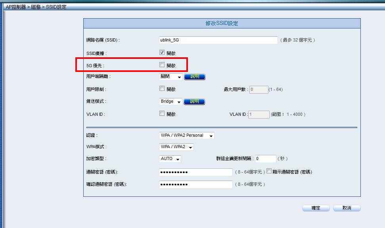Open the WPA模式 dropdown
385x228 pixels.
[176, 147]
